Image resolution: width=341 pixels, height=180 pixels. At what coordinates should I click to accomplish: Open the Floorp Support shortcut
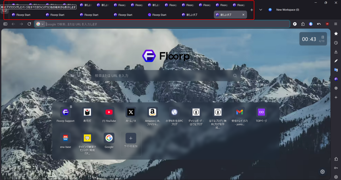(x=65, y=115)
